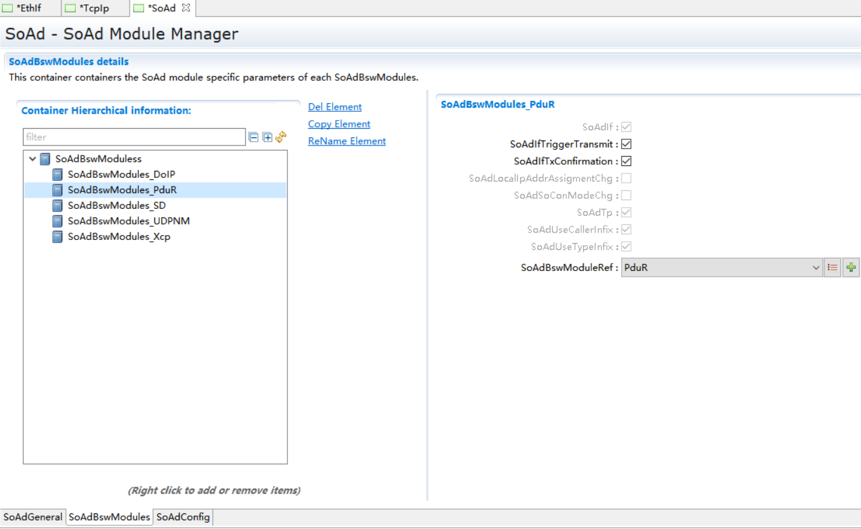Screen dimensions: 861x529
Task: Uncheck SoAdIfTriggerTransmit checkbox
Action: (626, 144)
